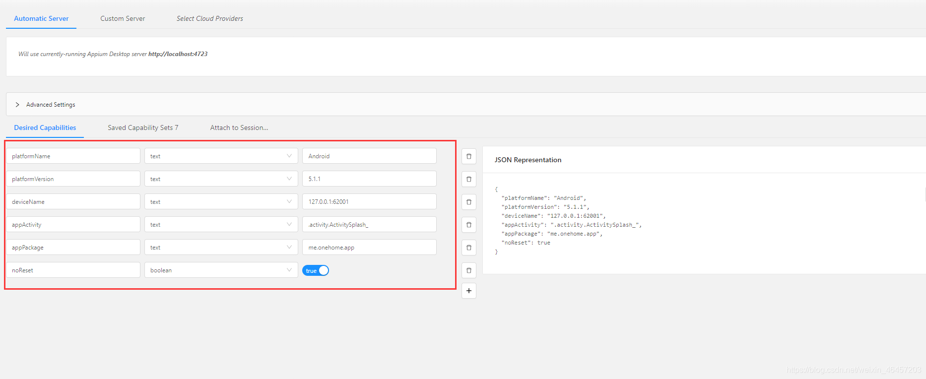926x379 pixels.
Task: Click the 127.0.0.1:62001 value field
Action: click(x=369, y=201)
